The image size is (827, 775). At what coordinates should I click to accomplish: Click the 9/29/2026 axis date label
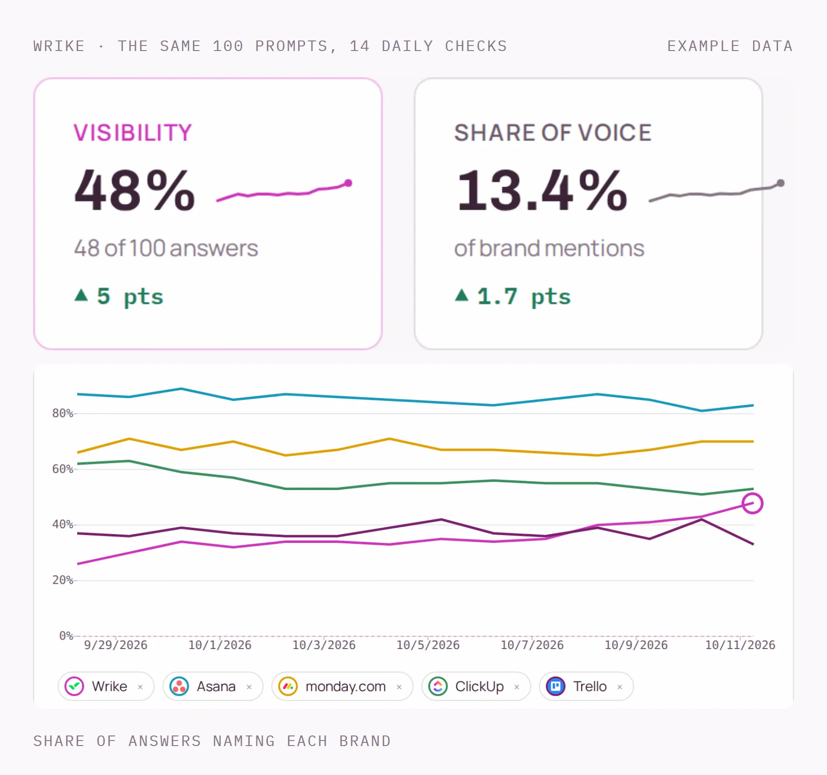click(x=116, y=645)
